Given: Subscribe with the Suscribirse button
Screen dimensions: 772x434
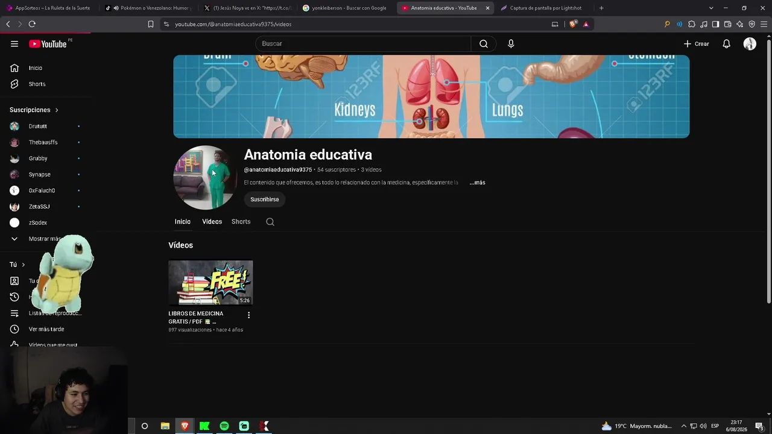Looking at the screenshot, I should tap(265, 200).
